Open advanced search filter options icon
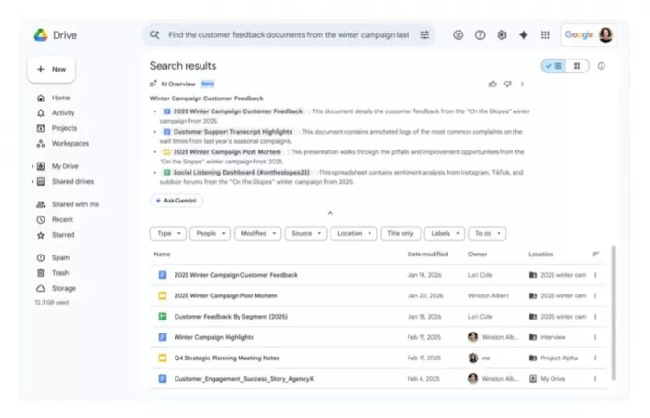This screenshot has width=650, height=418. pyautogui.click(x=424, y=35)
